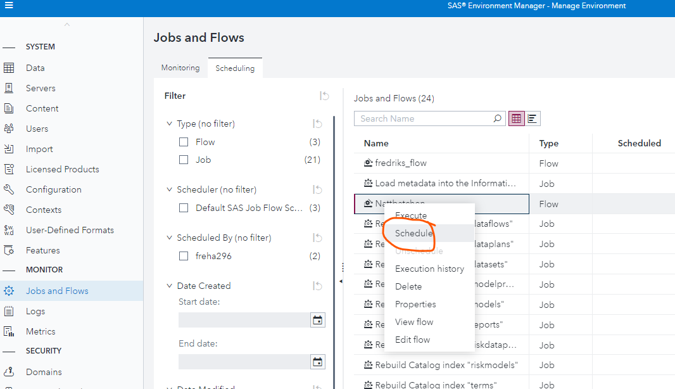This screenshot has width=675, height=389.
Task: Switch to the Monitoring tab
Action: [x=180, y=67]
